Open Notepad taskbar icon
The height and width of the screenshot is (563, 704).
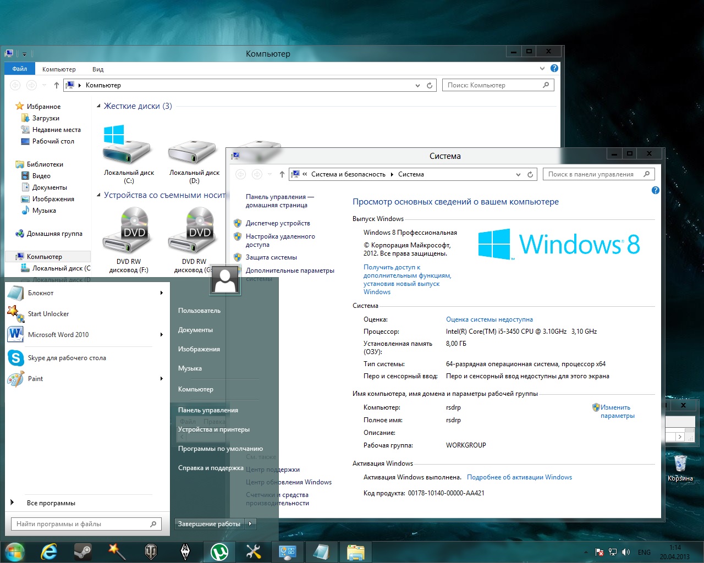point(321,551)
